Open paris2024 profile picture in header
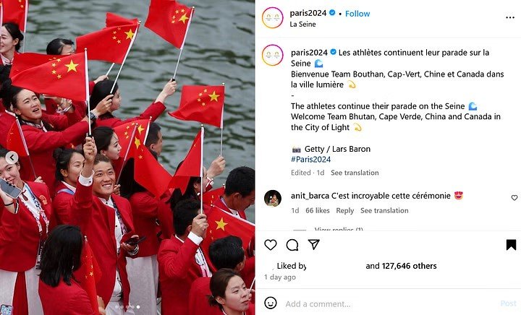This screenshot has width=521, height=315. coord(273,17)
